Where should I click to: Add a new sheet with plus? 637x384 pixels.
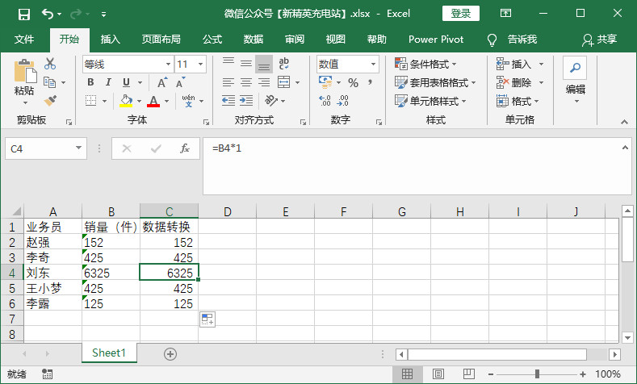point(170,354)
